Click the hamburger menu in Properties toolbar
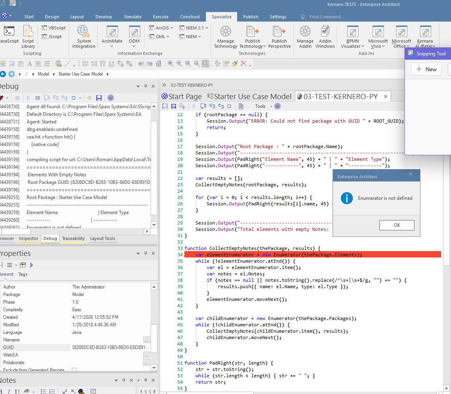The image size is (451, 394). coord(10,265)
